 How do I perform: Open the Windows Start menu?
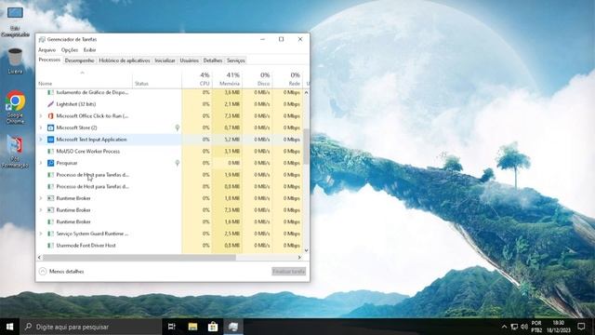click(10, 327)
